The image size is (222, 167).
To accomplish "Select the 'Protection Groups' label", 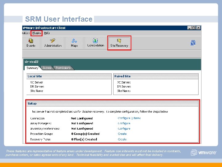I will point(42,134).
